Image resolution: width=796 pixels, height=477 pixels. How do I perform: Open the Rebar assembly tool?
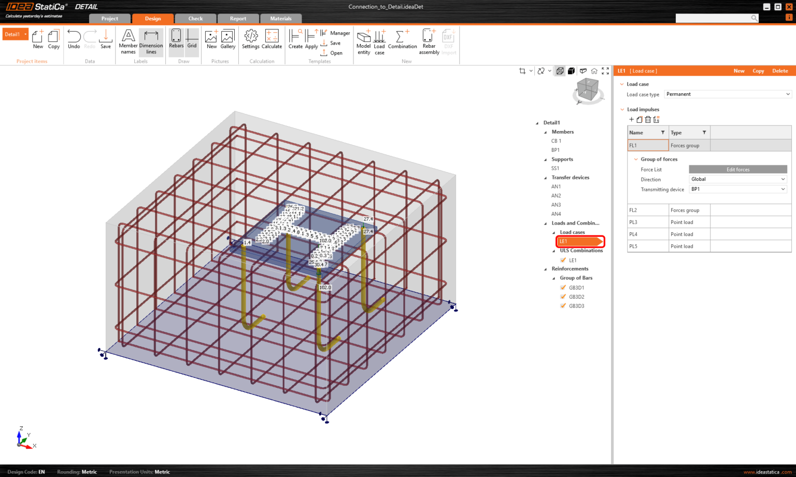point(429,40)
